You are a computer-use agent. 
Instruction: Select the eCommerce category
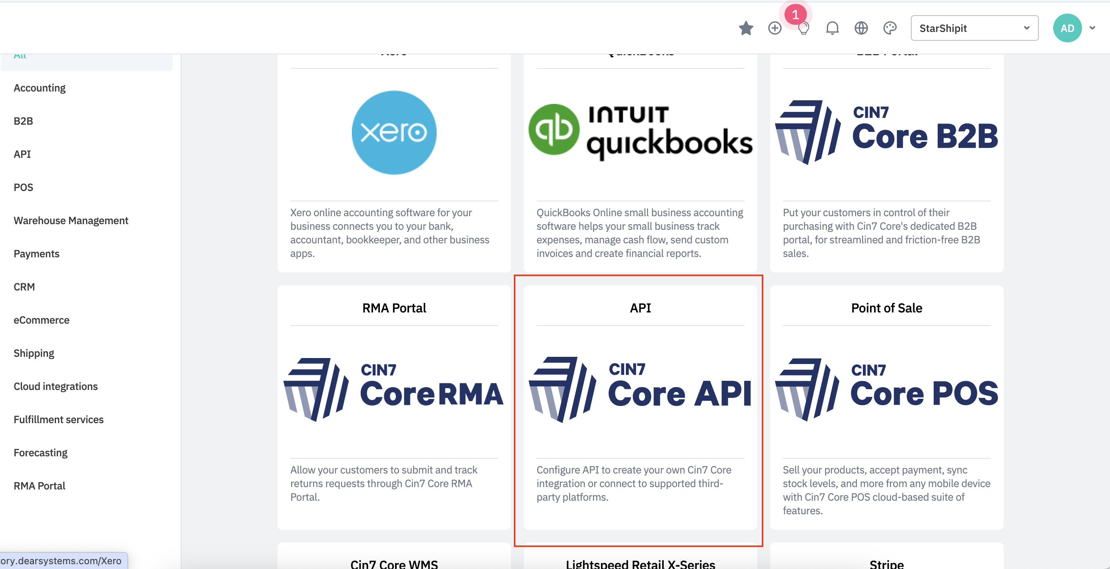pyautogui.click(x=41, y=320)
